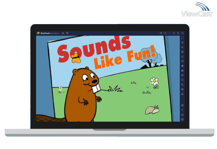217x149 pixels.
Task: Open recent apps icon at sidebar bottom
Action: 182,119
